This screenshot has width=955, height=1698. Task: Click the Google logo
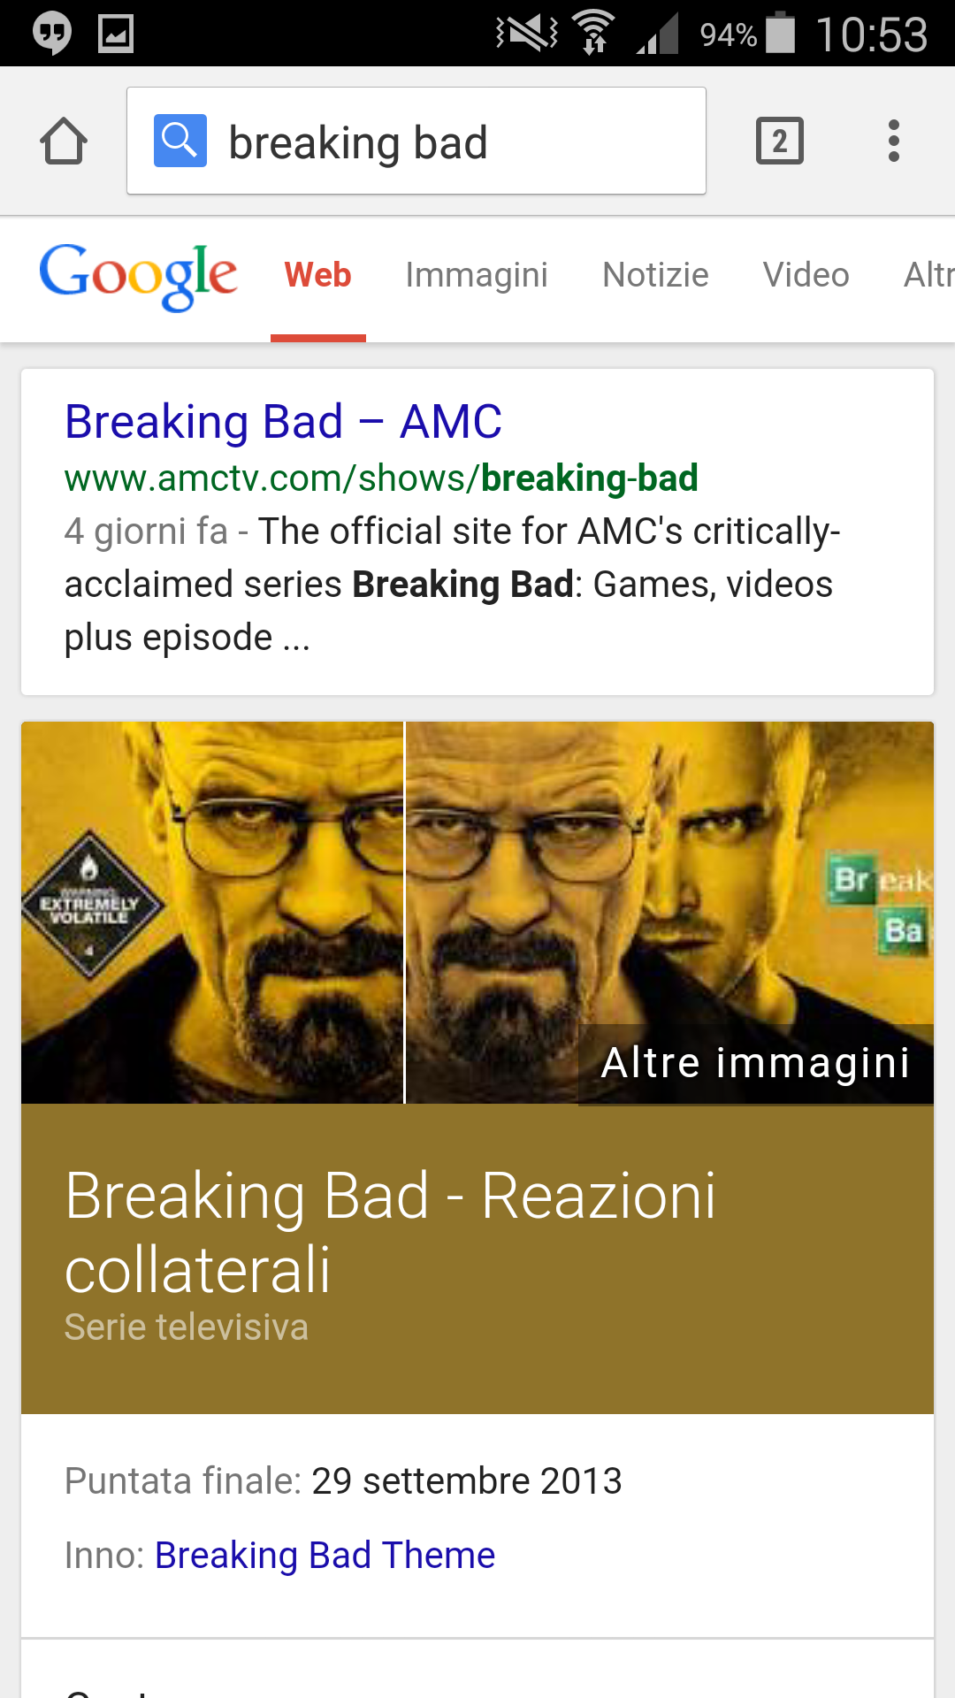click(x=138, y=276)
